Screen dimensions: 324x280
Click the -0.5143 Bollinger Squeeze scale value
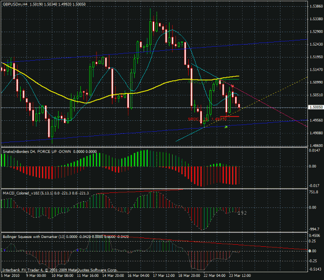315,269
